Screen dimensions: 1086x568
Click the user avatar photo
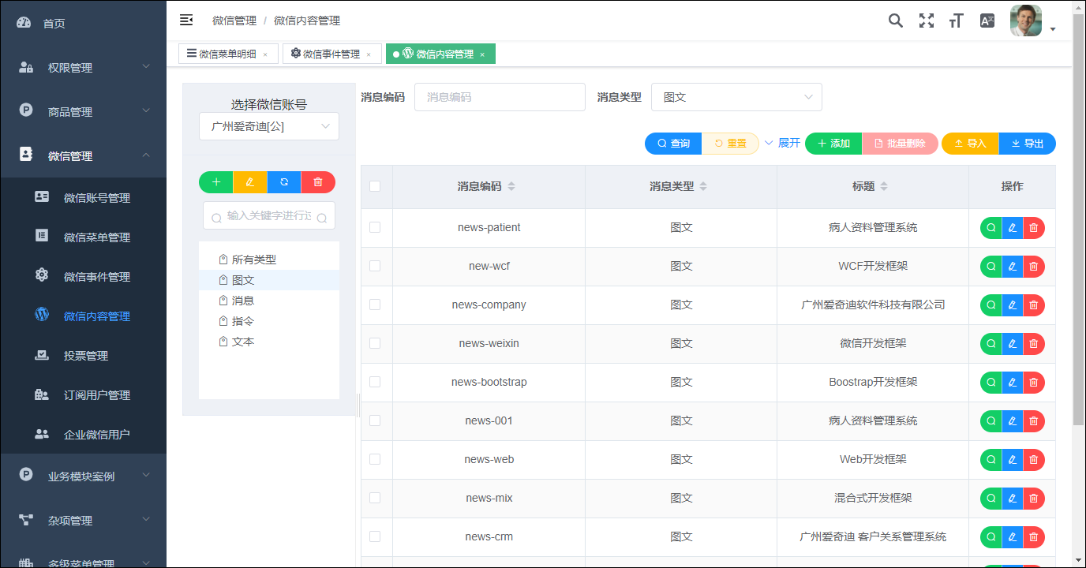coord(1026,21)
